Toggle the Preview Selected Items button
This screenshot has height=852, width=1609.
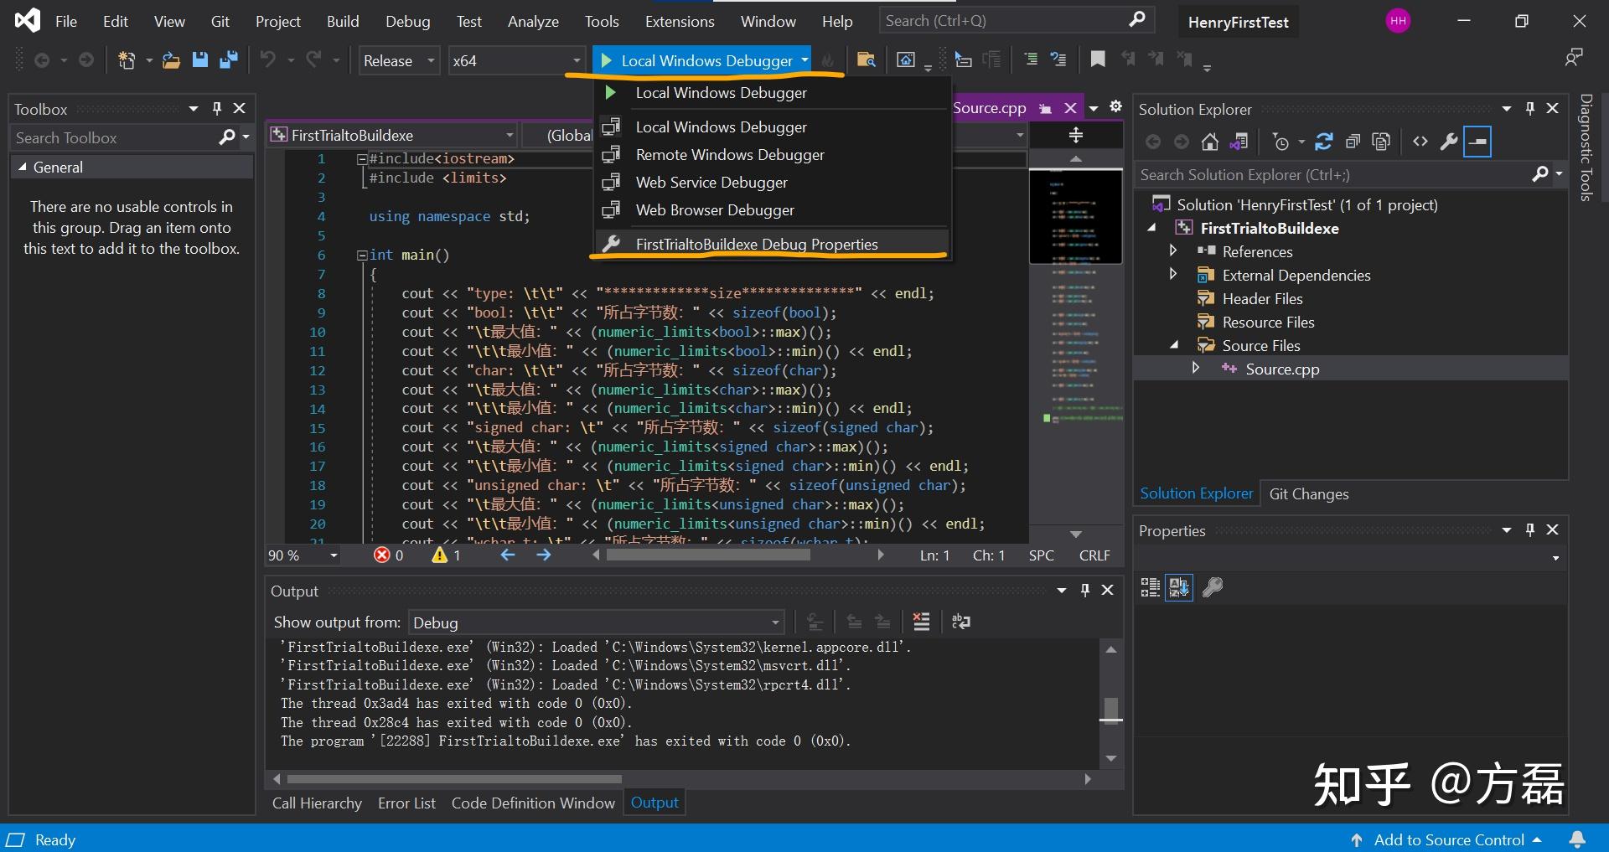[1477, 142]
